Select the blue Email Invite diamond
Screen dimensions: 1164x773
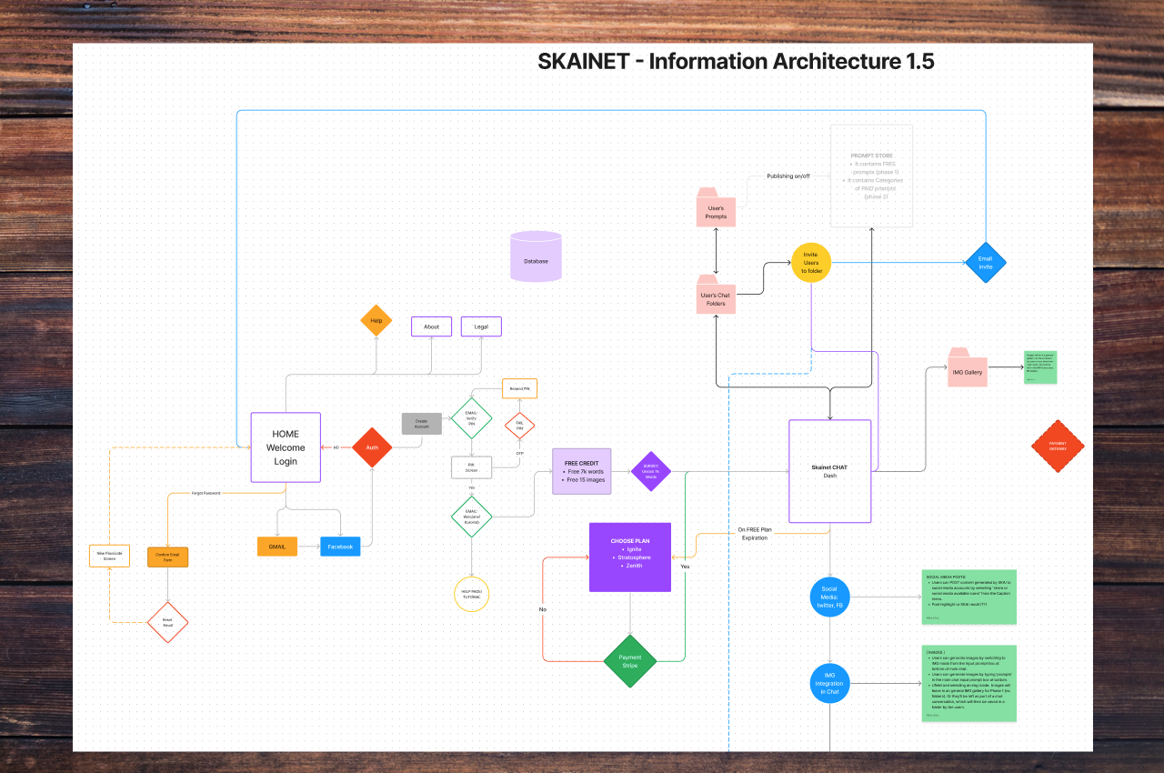(986, 262)
